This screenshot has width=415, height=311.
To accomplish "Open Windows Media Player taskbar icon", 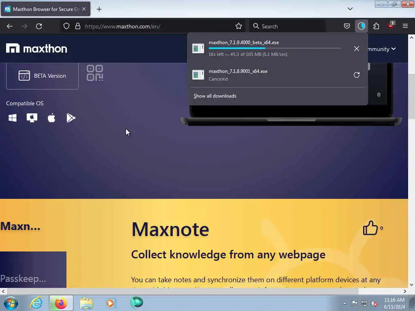I will [110, 303].
